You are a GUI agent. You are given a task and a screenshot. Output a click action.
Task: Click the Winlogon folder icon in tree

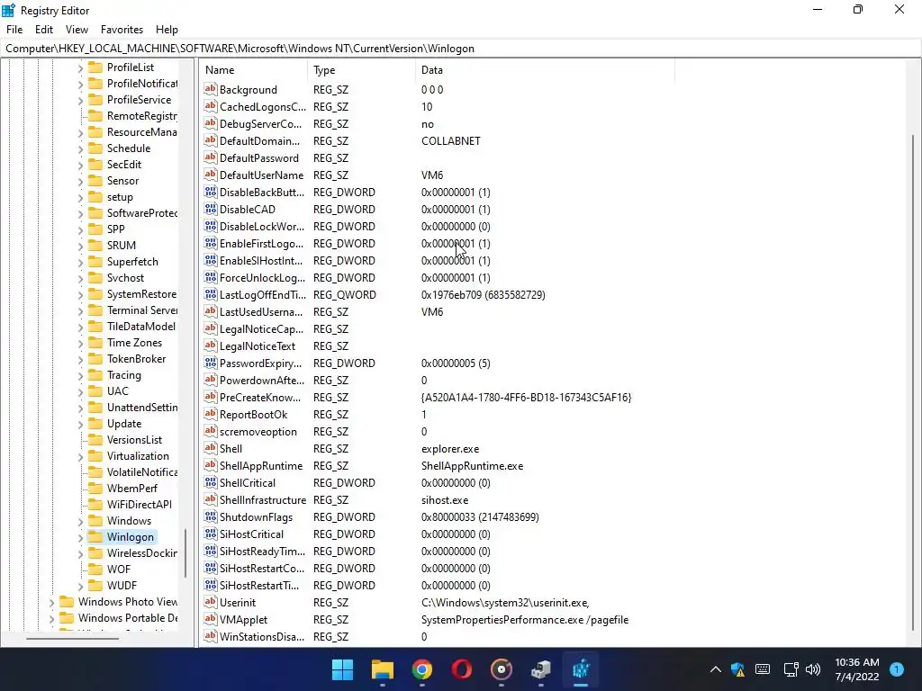(x=95, y=536)
